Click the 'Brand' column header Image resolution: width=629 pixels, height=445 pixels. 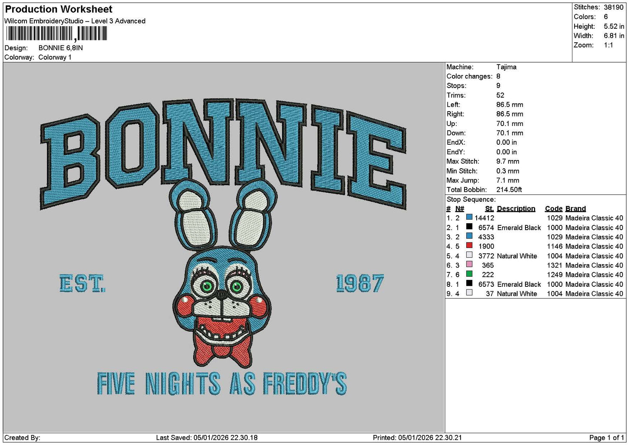575,209
